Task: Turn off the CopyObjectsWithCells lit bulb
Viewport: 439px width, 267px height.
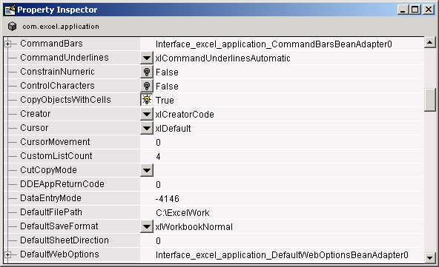Action: coord(147,100)
